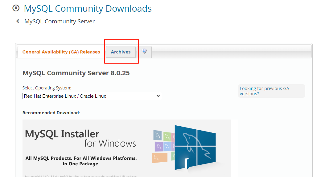Open the Select Operating System dropdown

[92, 96]
